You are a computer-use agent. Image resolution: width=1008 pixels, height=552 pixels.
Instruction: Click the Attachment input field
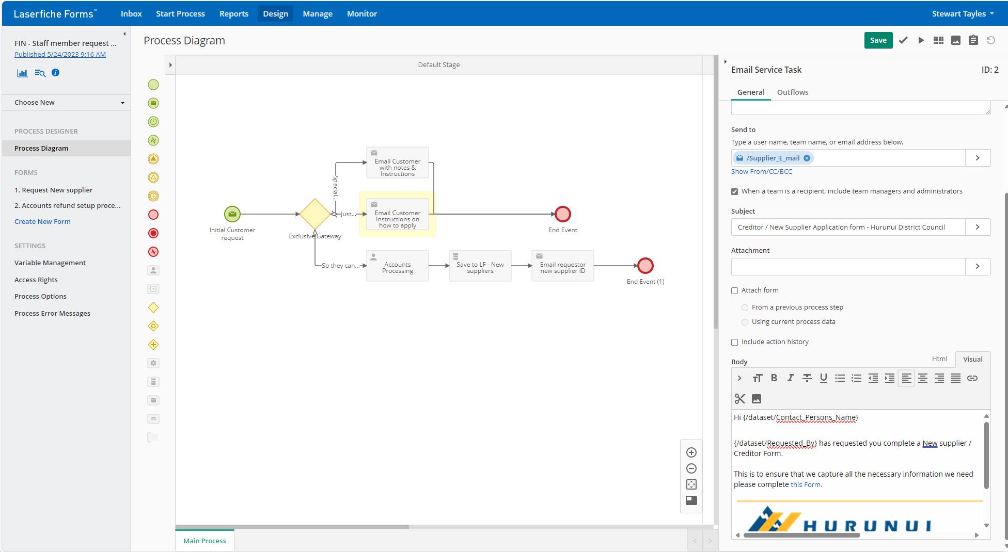pyautogui.click(x=848, y=266)
